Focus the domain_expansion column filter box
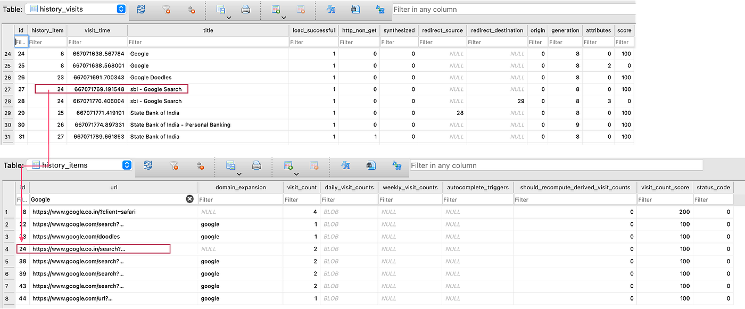This screenshot has width=745, height=309. tap(240, 199)
